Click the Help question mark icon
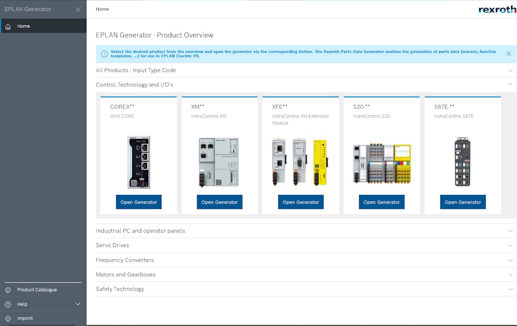 click(x=8, y=304)
